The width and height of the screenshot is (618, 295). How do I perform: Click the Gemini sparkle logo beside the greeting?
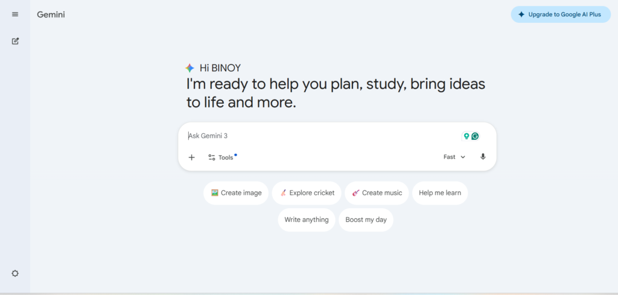(190, 68)
